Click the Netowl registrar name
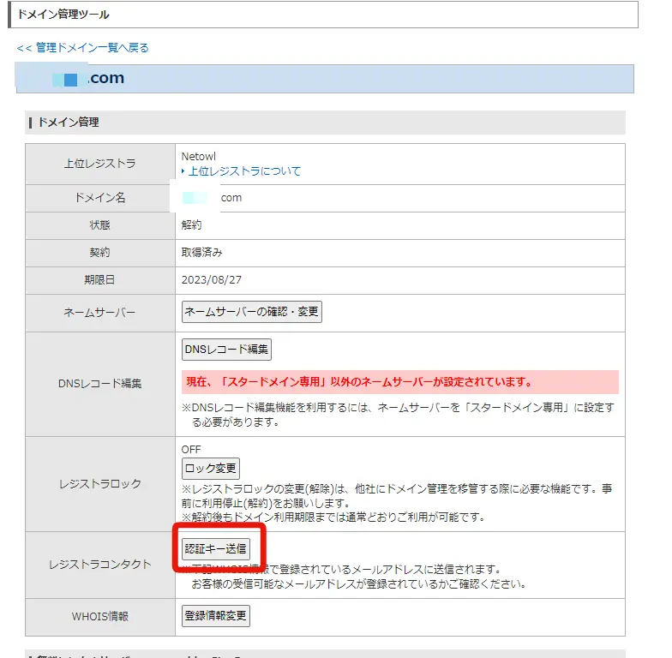672x658 pixels. pos(199,157)
